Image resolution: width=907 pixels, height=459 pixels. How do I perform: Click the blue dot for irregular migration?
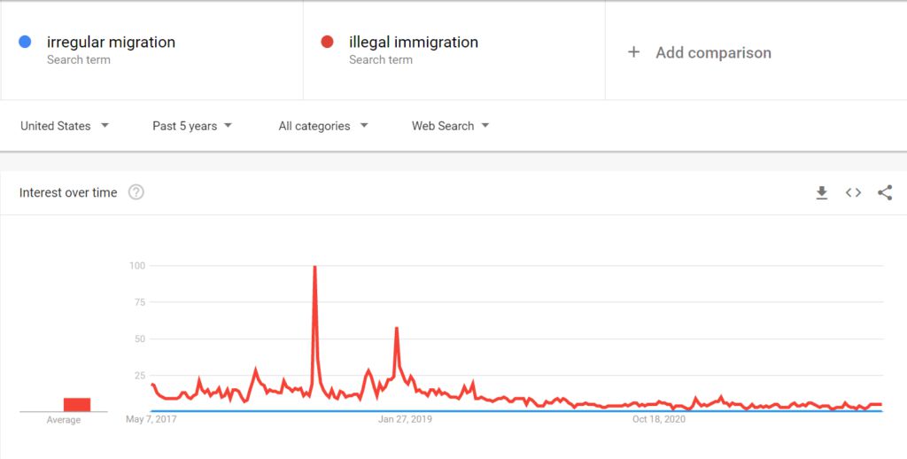point(26,42)
